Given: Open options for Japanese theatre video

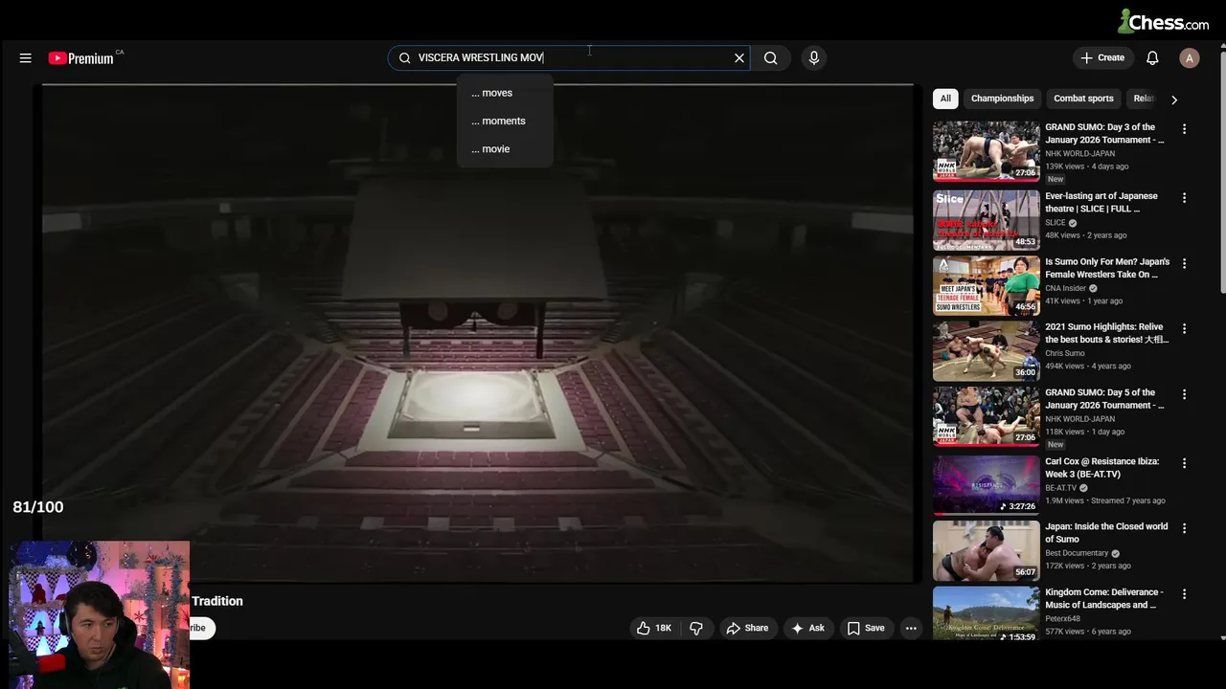Looking at the screenshot, I should pos(1184,198).
